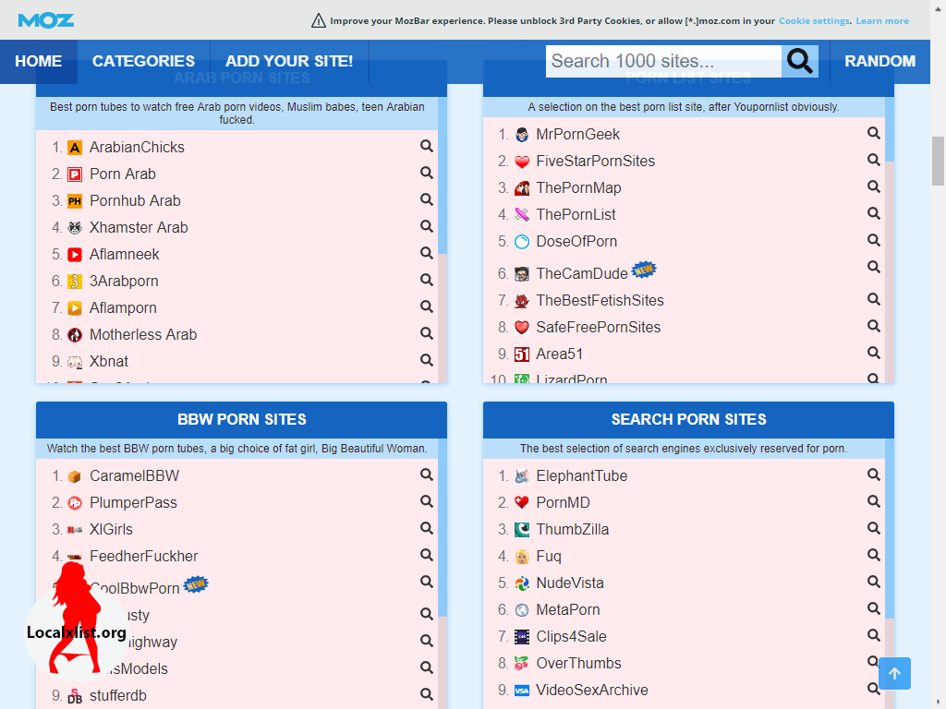
Task: Click the SEARCH PORN SITES panel header
Action: tap(688, 420)
